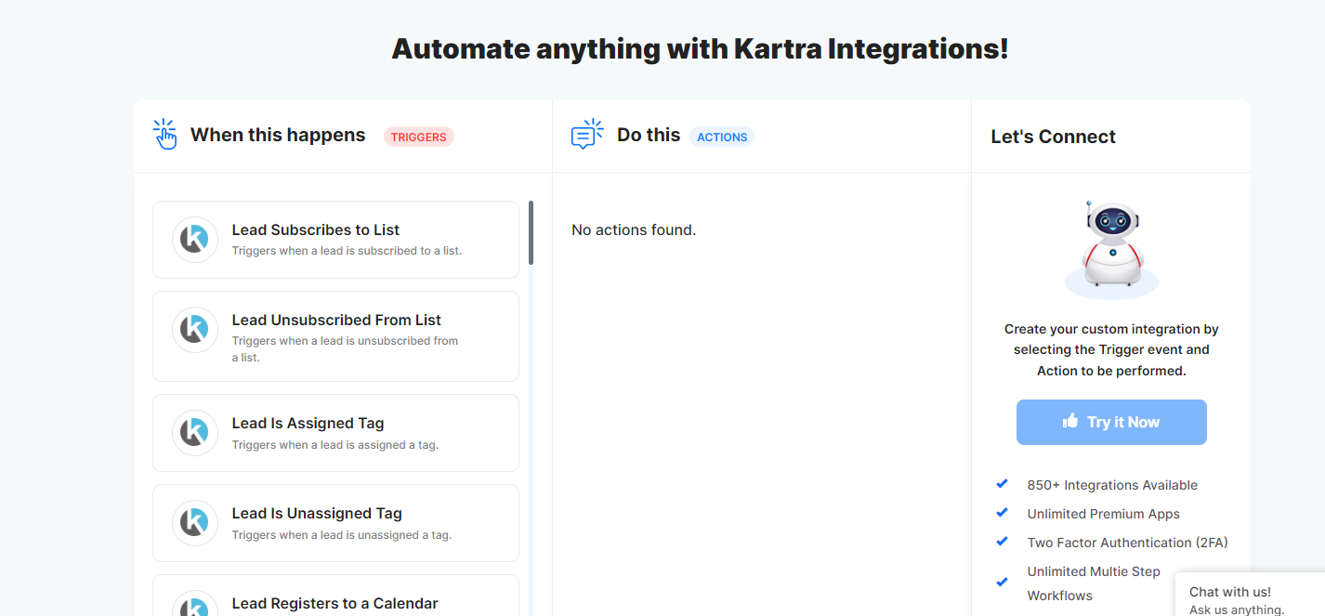The width and height of the screenshot is (1325, 616).
Task: Click checkmark beside Unlimited Multie Step Workflows
Action: (1002, 583)
